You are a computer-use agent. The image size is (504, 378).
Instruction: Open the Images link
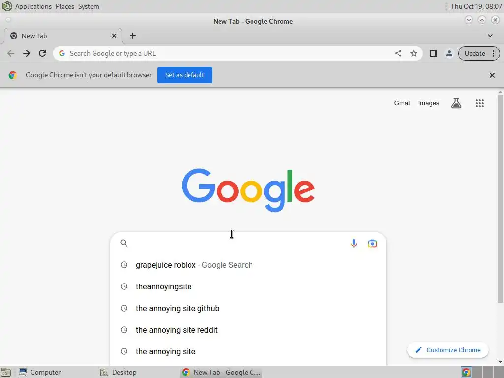pyautogui.click(x=429, y=103)
